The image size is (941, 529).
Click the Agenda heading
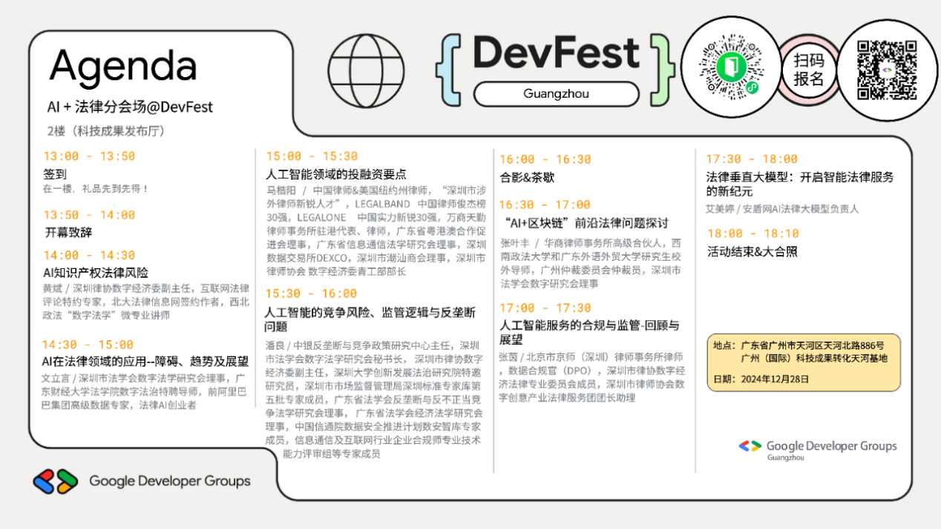point(123,65)
